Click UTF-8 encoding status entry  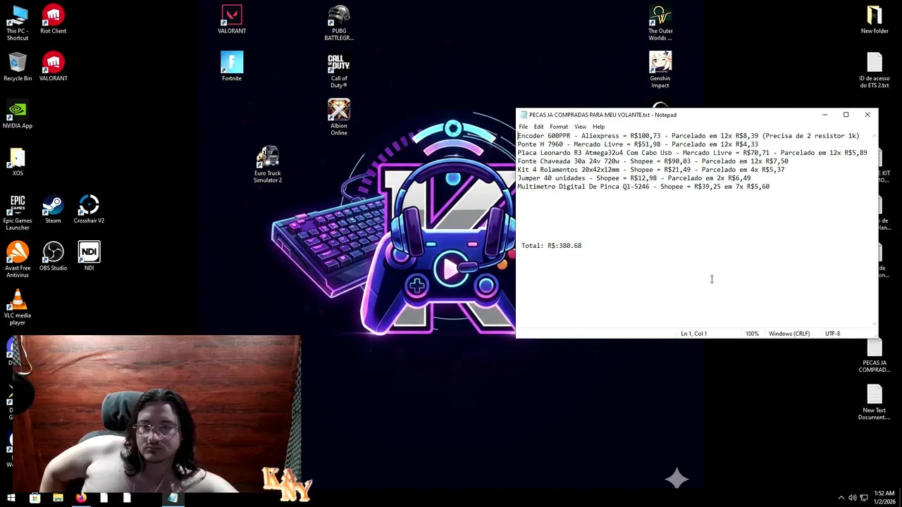pos(832,334)
